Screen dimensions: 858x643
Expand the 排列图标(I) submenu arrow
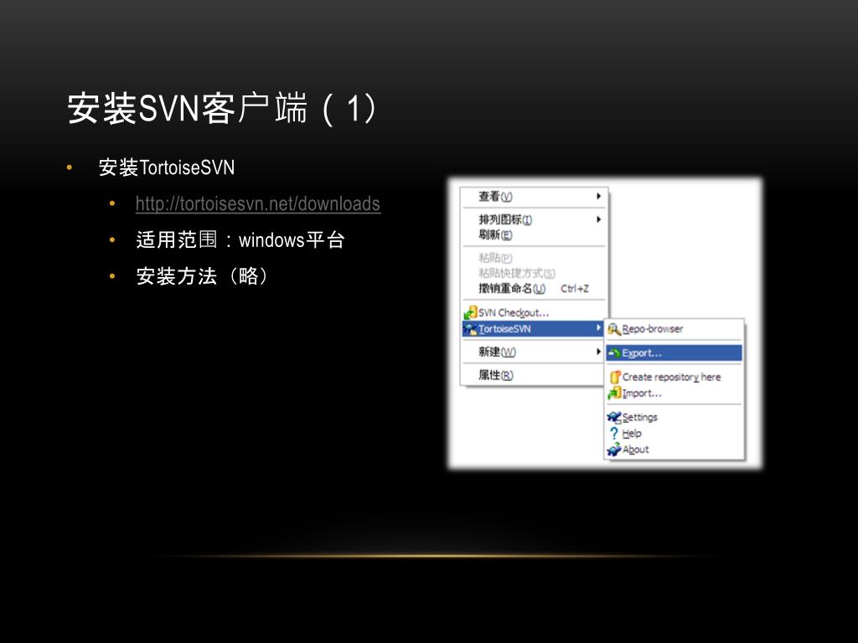click(x=598, y=219)
